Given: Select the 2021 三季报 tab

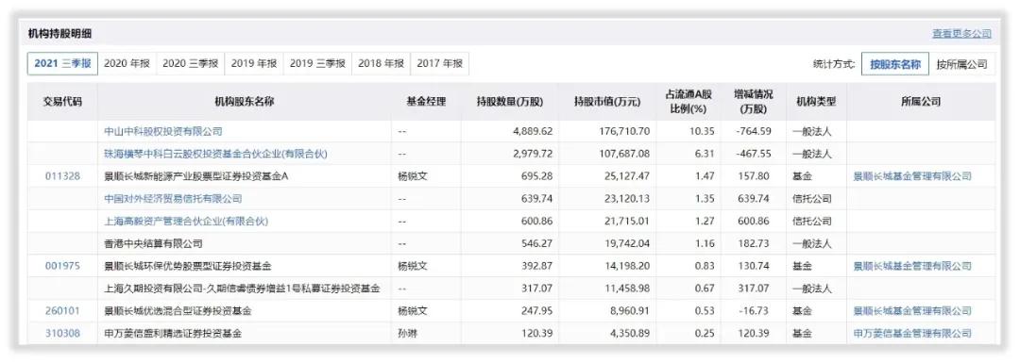Looking at the screenshot, I should click(62, 64).
